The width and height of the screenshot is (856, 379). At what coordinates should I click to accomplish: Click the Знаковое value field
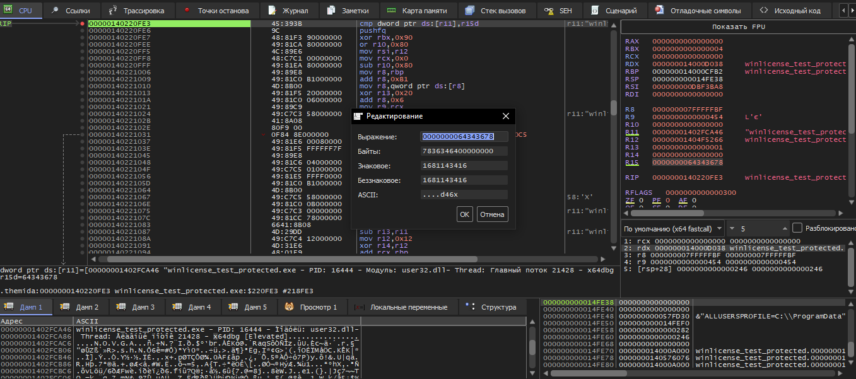(464, 166)
